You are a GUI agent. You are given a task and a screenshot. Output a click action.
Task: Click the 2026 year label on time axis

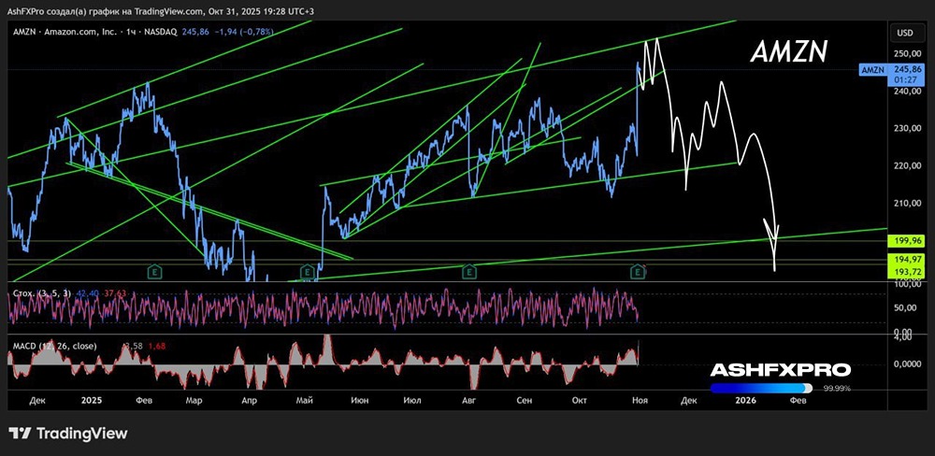click(x=745, y=401)
